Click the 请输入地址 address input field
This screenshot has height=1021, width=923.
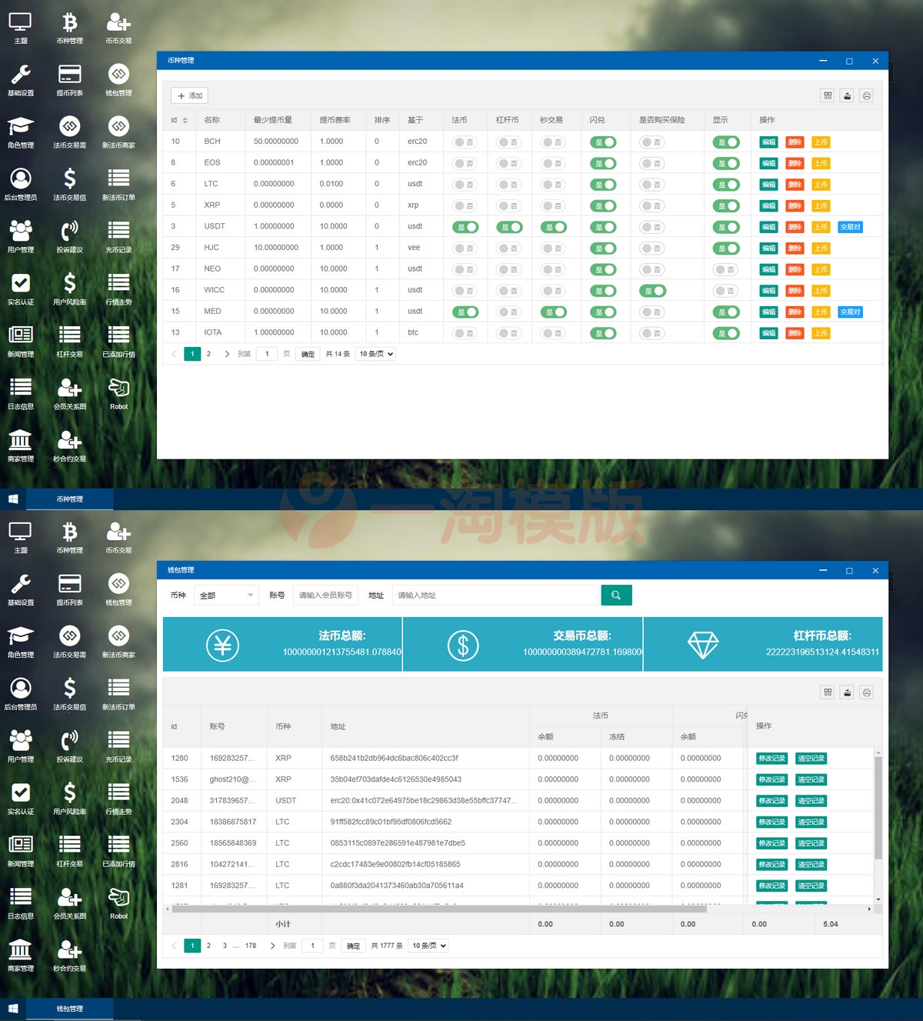click(495, 596)
